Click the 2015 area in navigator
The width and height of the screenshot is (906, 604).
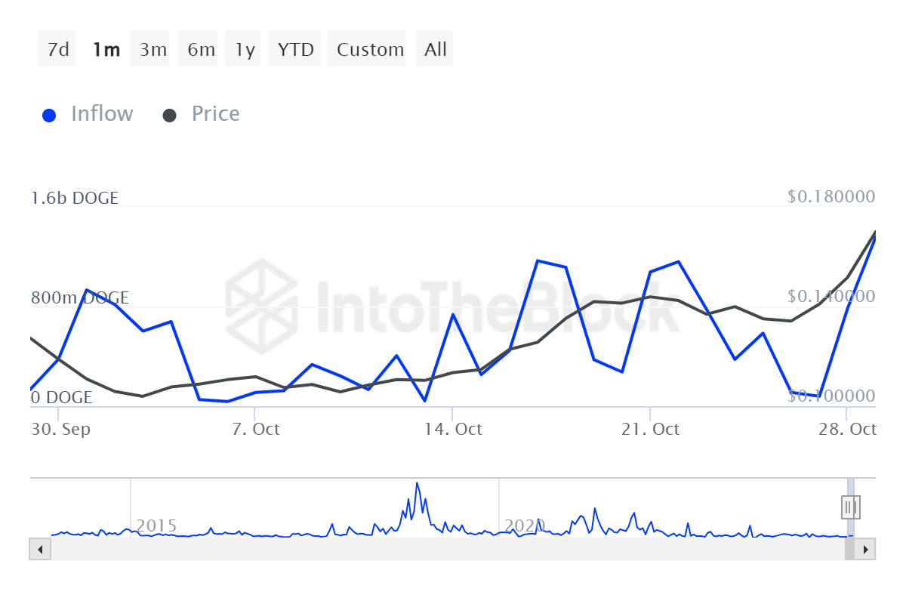[156, 525]
